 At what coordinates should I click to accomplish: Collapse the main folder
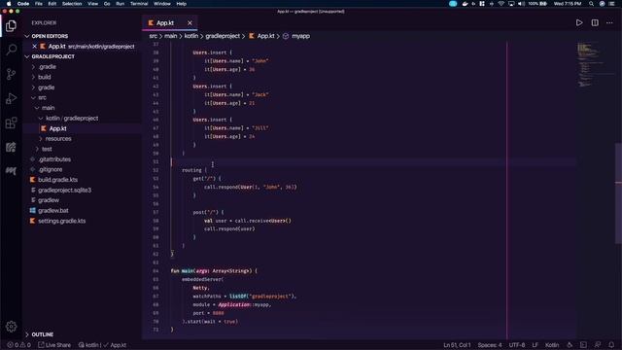coord(48,108)
